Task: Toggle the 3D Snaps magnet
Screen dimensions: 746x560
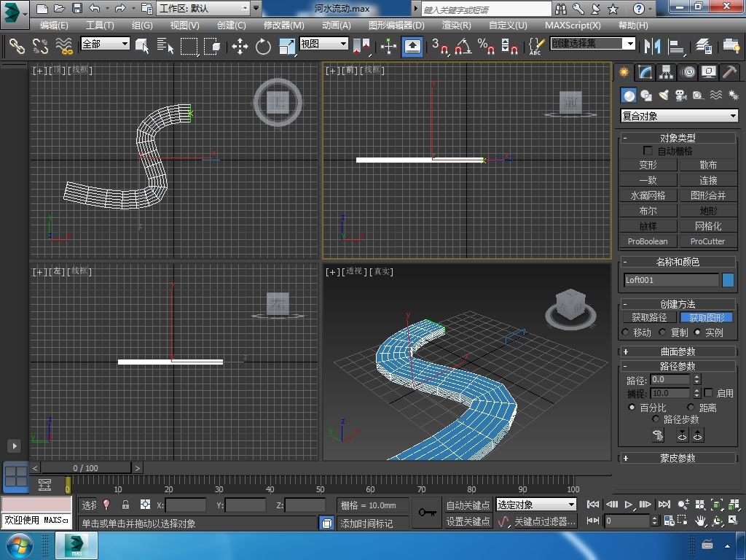Action: click(x=440, y=46)
